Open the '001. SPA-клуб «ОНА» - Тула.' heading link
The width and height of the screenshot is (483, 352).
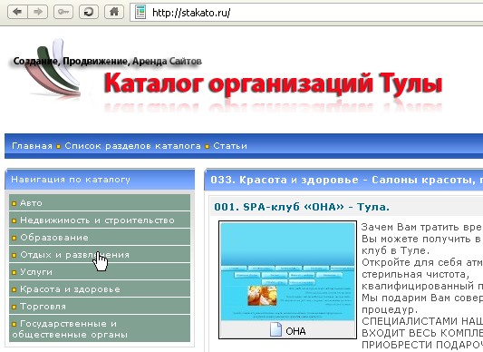pyautogui.click(x=302, y=207)
